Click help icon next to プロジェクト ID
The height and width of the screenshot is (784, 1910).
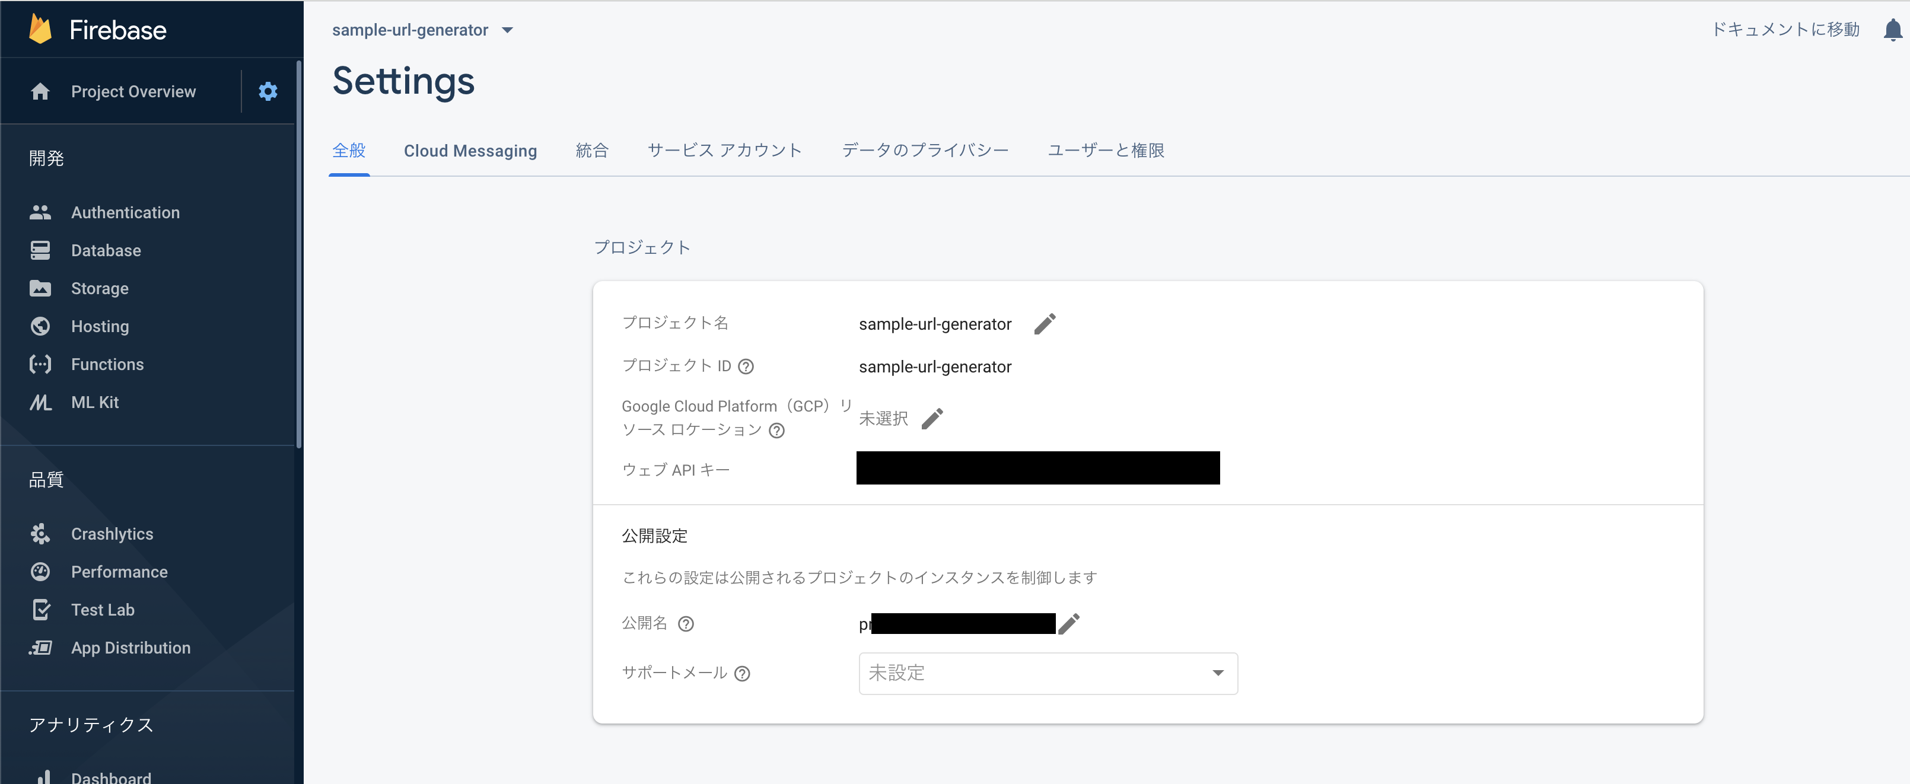(746, 367)
